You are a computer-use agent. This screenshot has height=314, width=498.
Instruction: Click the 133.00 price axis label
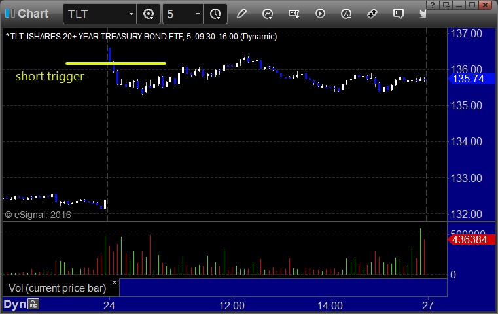click(466, 178)
